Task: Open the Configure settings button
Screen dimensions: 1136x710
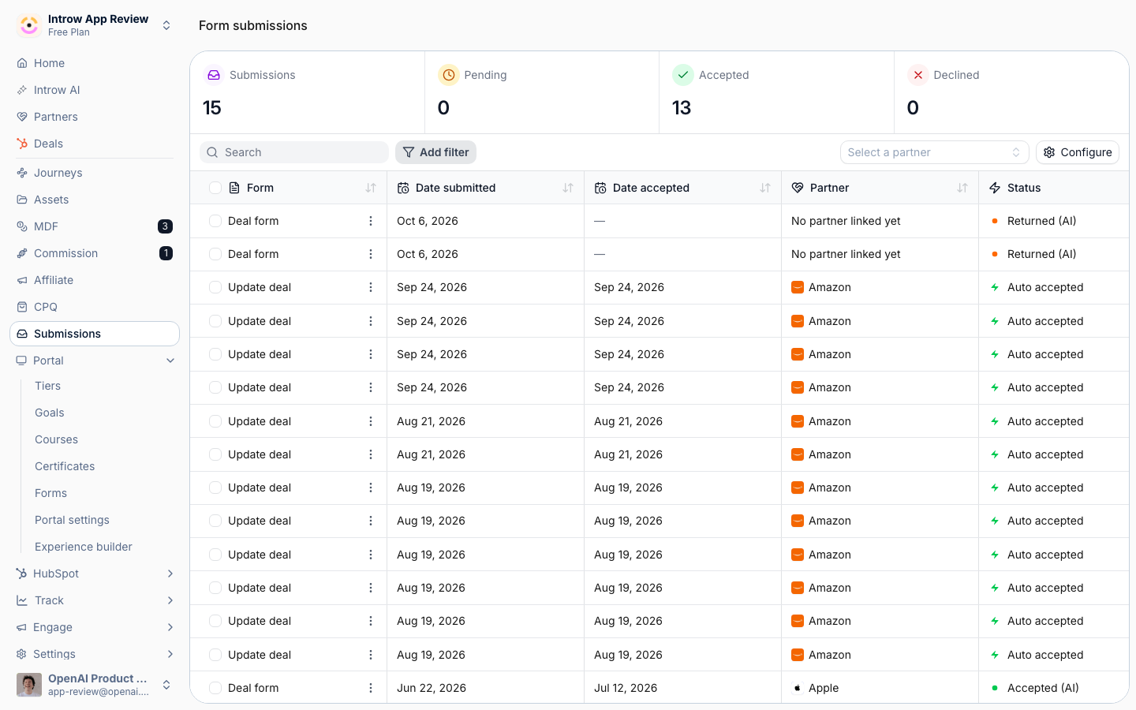Action: [x=1078, y=152]
